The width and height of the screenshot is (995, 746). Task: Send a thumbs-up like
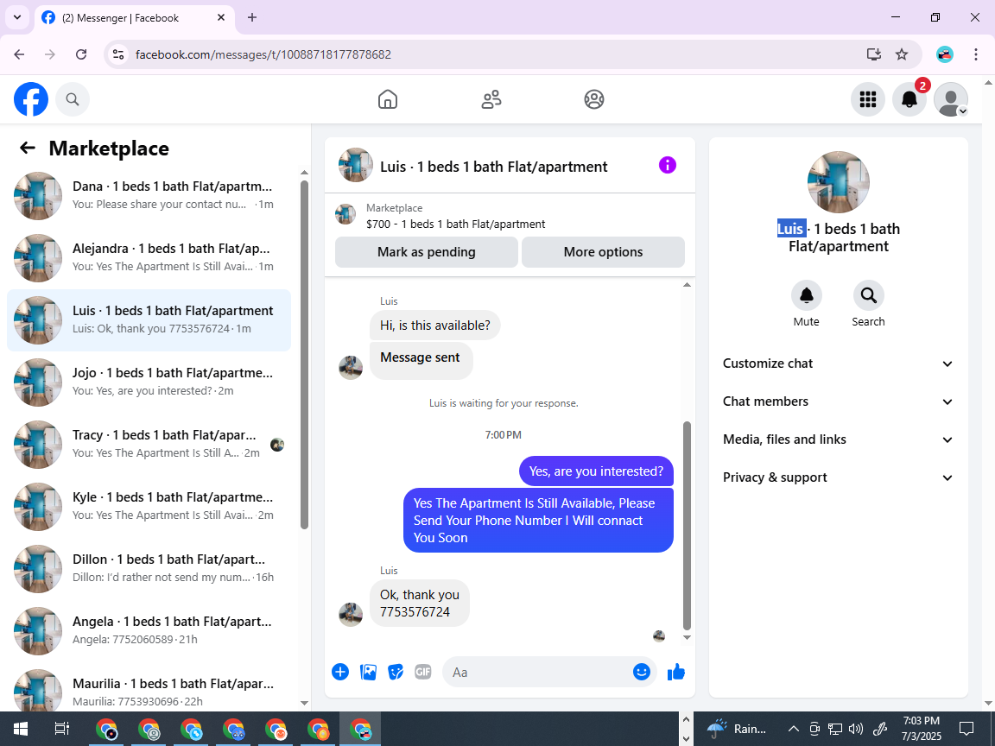point(676,672)
